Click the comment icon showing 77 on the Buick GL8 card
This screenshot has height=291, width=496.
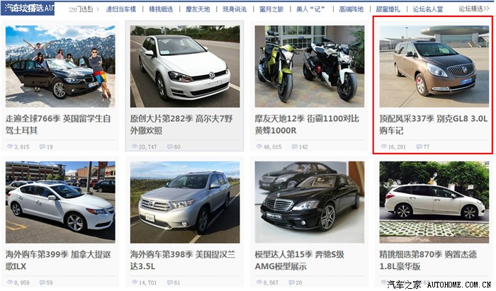tap(419, 147)
